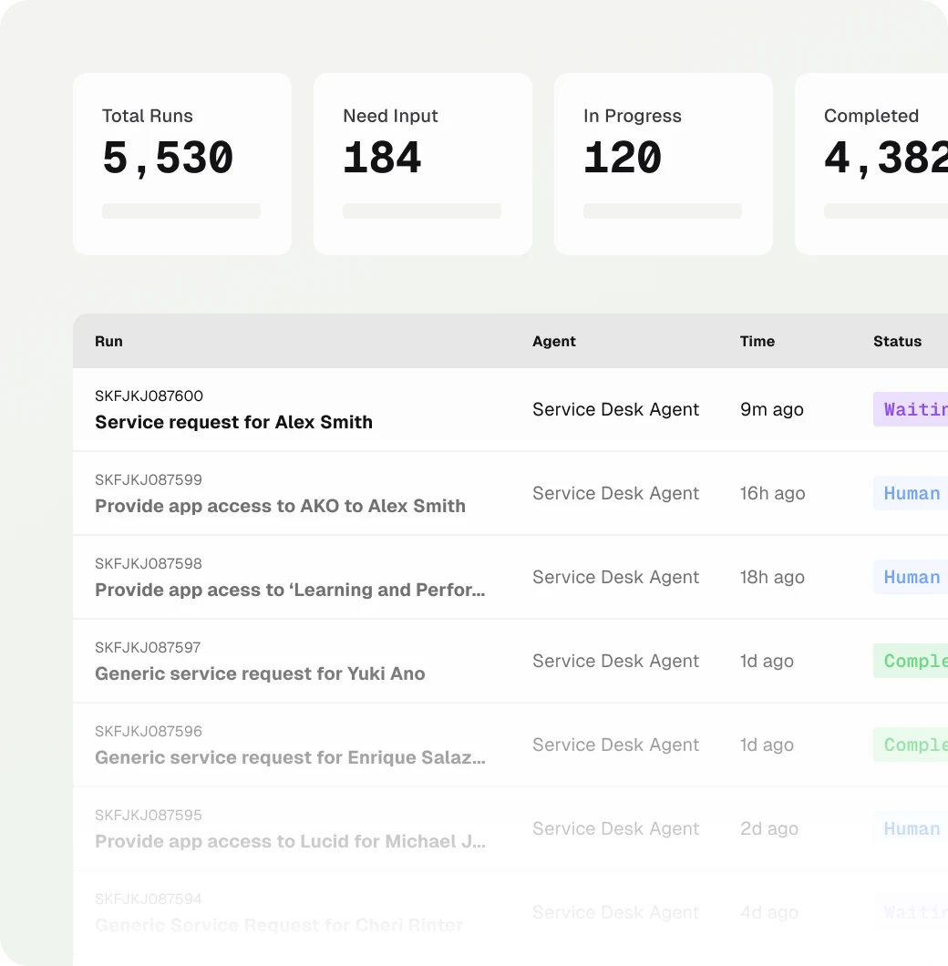The image size is (948, 966).
Task: Sort by the Run column header
Action: pos(108,342)
